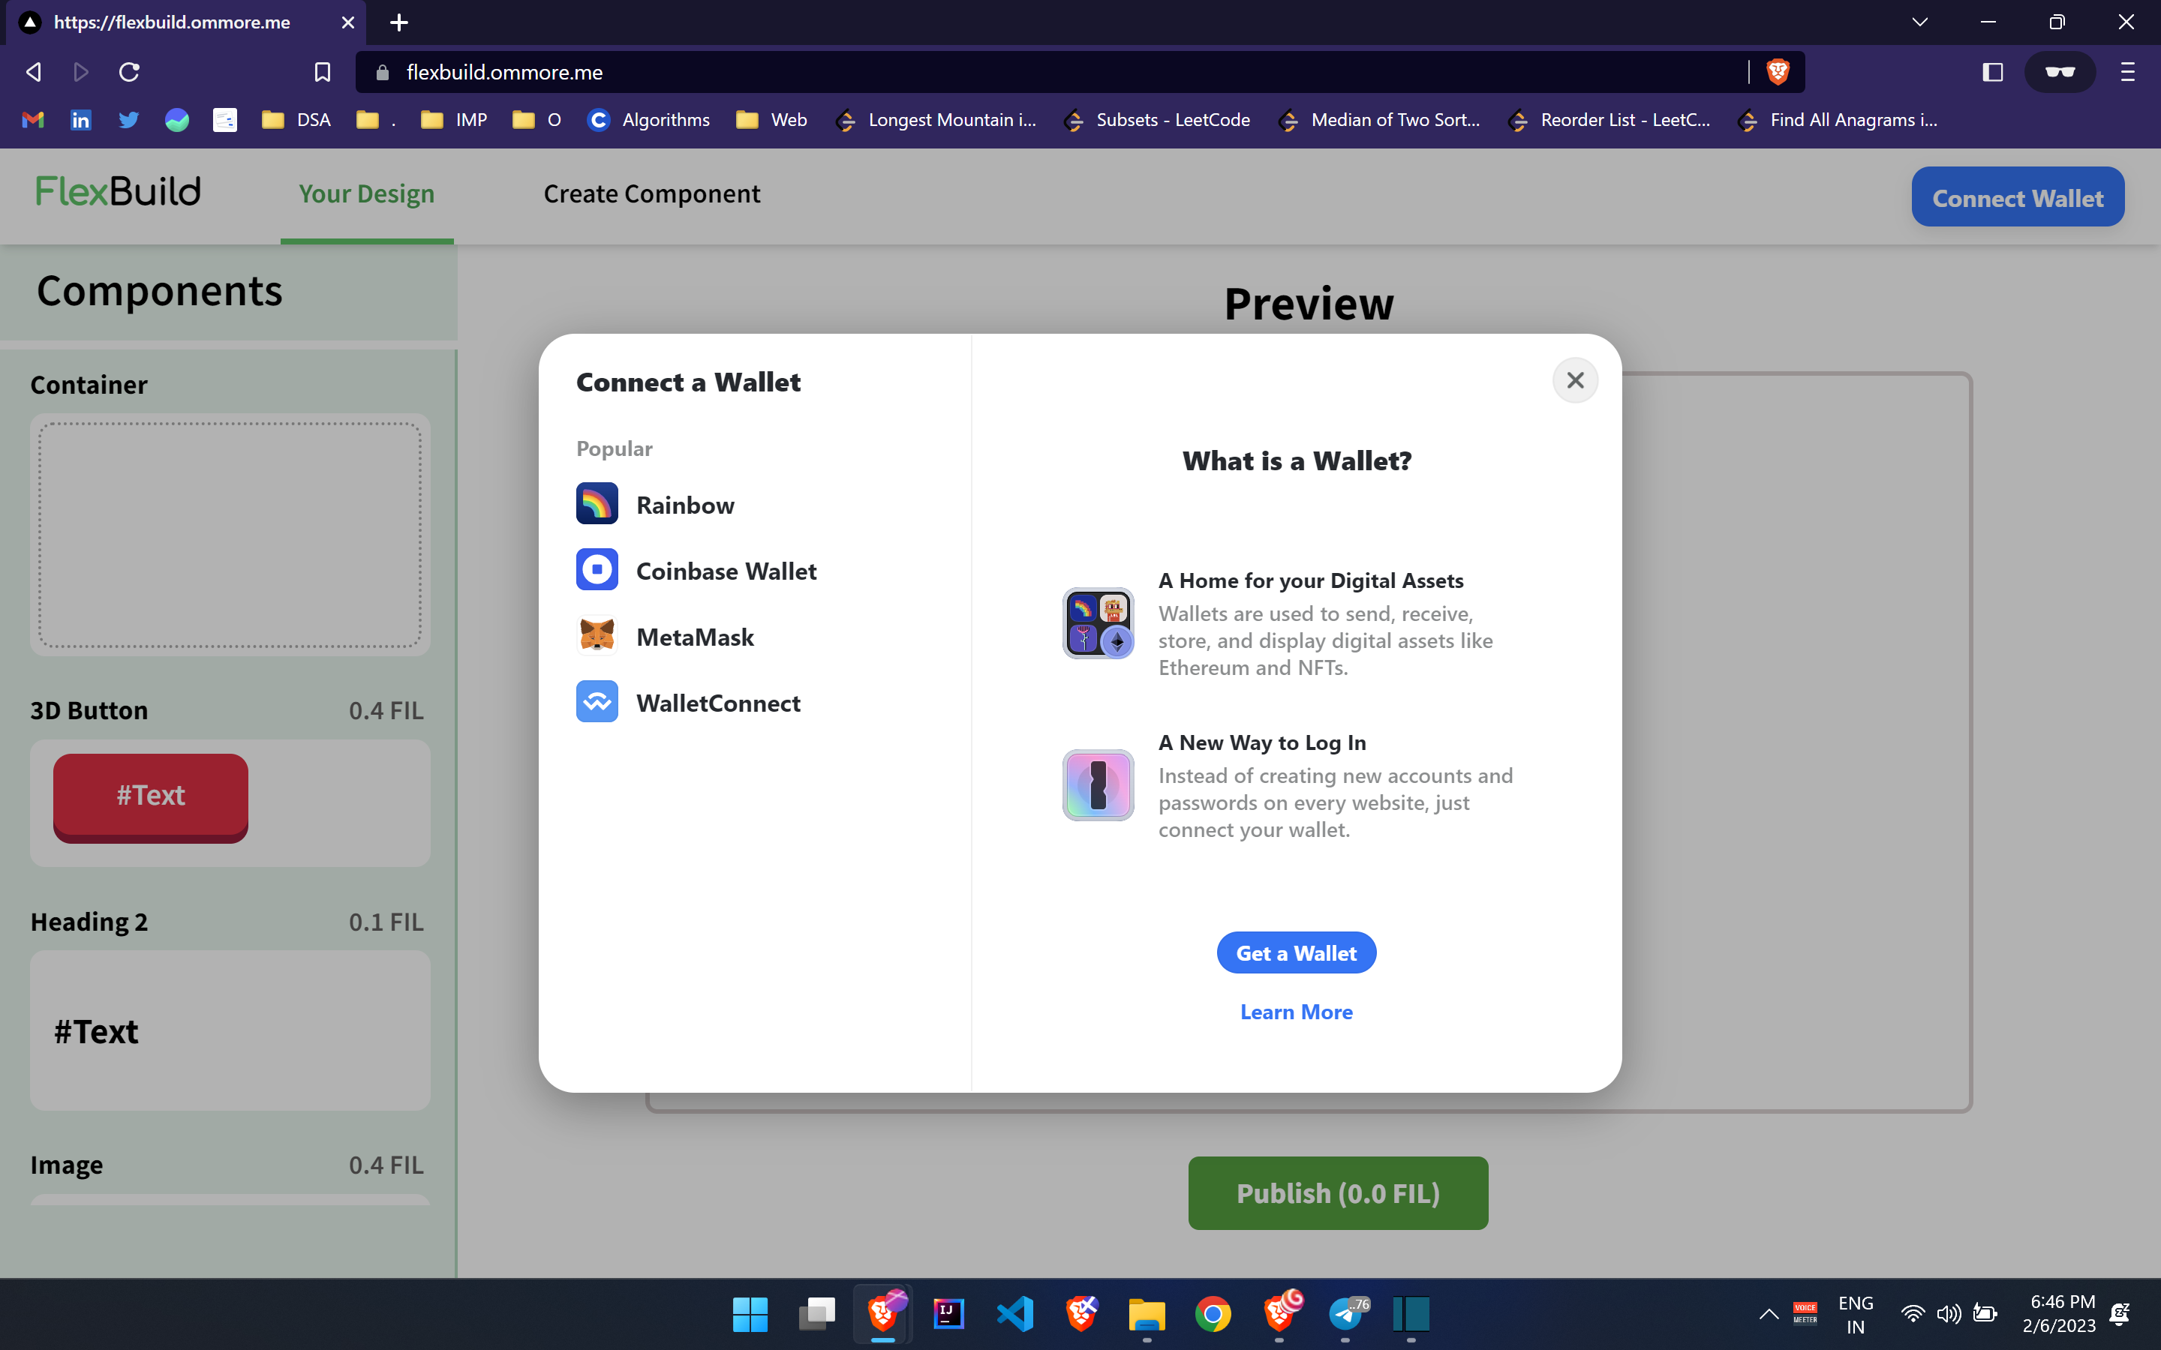This screenshot has height=1350, width=2161.
Task: Open Brave Shields lion icon
Action: coord(1777,72)
